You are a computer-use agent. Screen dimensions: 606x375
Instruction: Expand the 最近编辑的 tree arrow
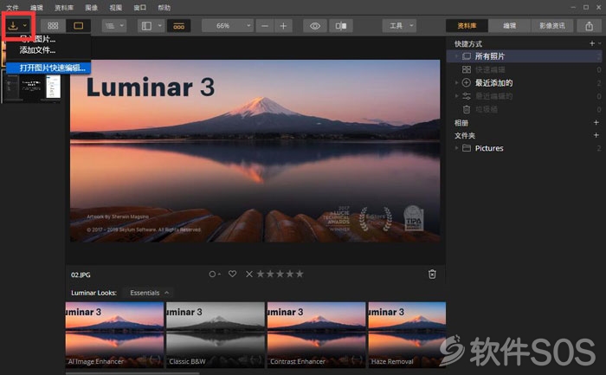(x=456, y=96)
